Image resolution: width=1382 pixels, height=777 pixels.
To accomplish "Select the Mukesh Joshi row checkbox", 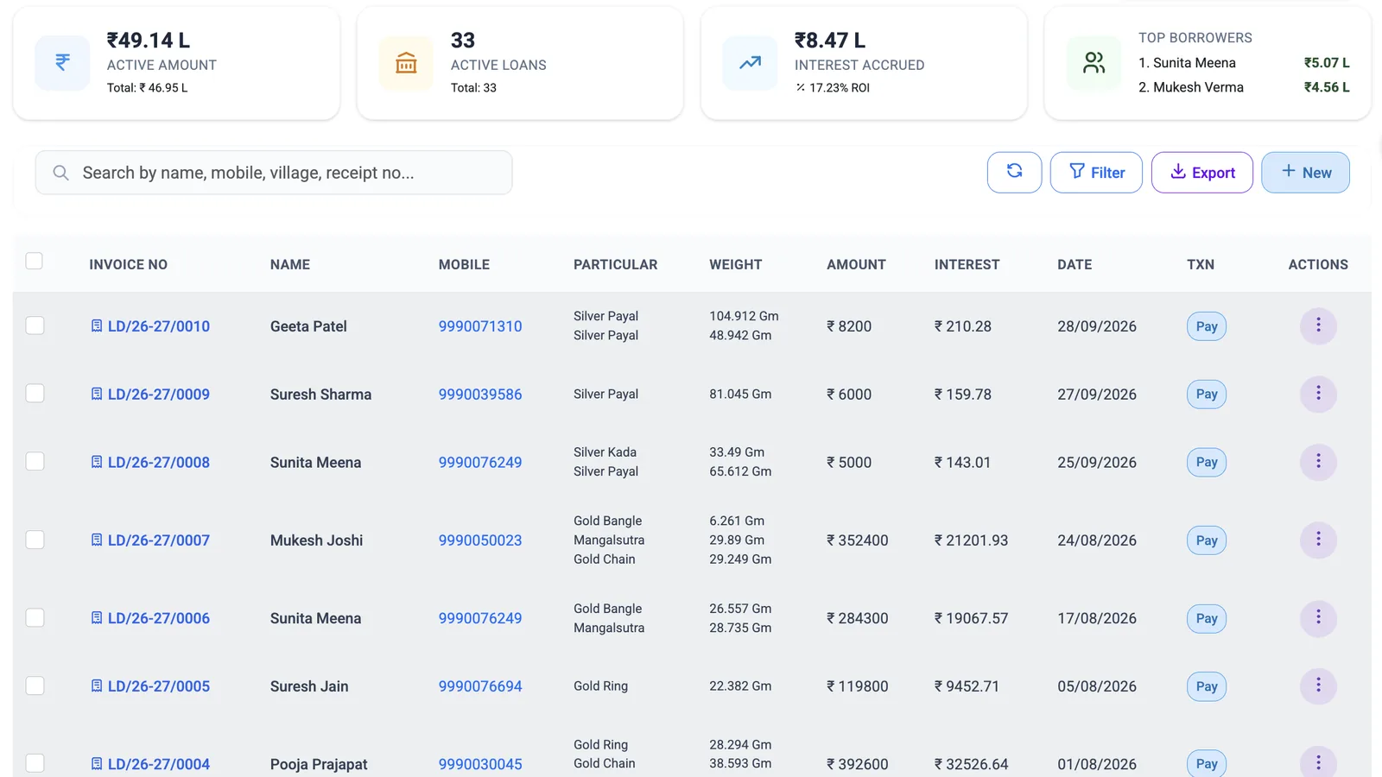I will pos(35,540).
